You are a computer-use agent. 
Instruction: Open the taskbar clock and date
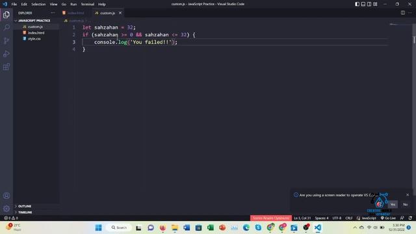(396, 227)
